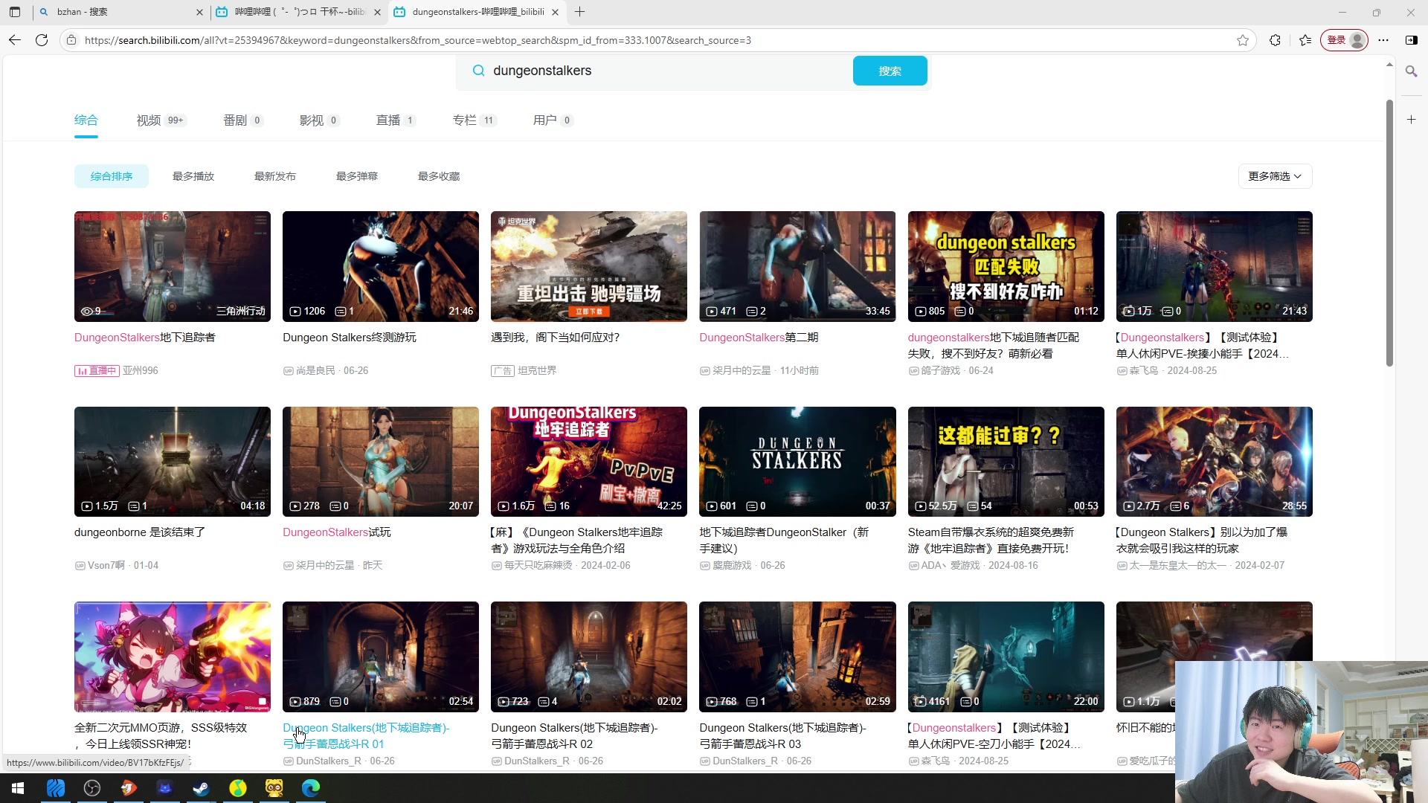Switch to the 直播 tab
The height and width of the screenshot is (803, 1428).
click(x=395, y=120)
